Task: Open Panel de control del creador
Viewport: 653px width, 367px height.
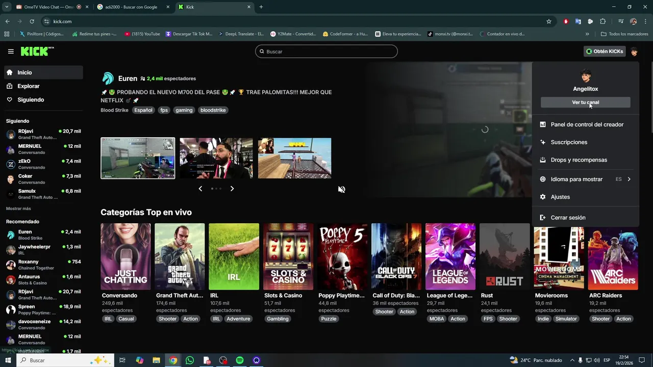Action: coord(585,124)
